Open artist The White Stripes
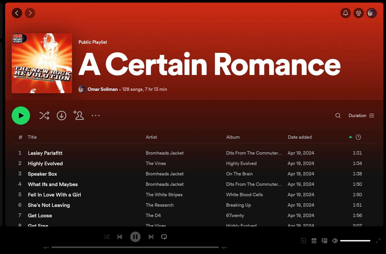 164,195
